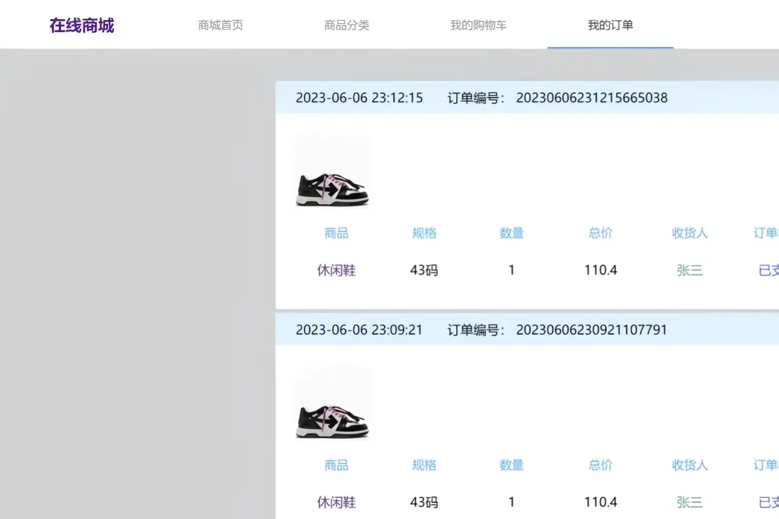Click the 休闲鞋 product name in first order
The image size is (779, 519).
pos(335,270)
